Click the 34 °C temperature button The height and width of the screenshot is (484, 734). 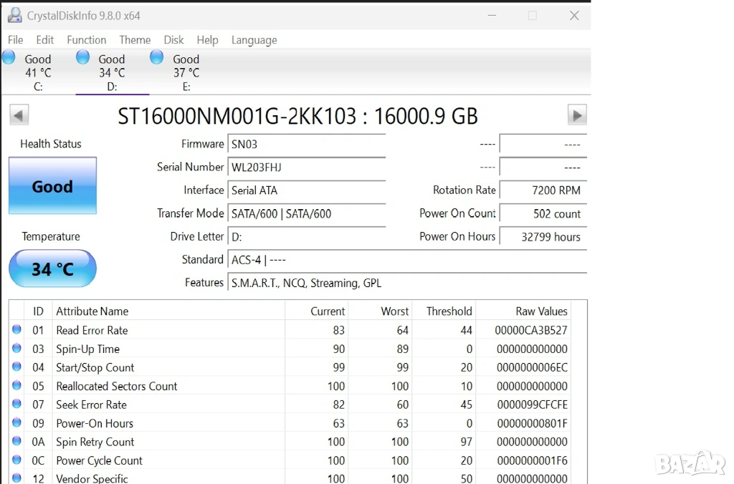pos(52,269)
